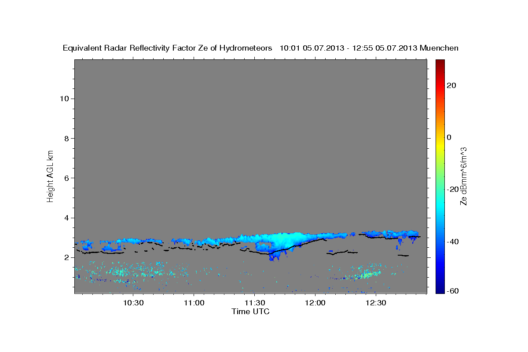Click the colorbar tick label -20
This screenshot has width=528, height=352.
click(x=454, y=189)
